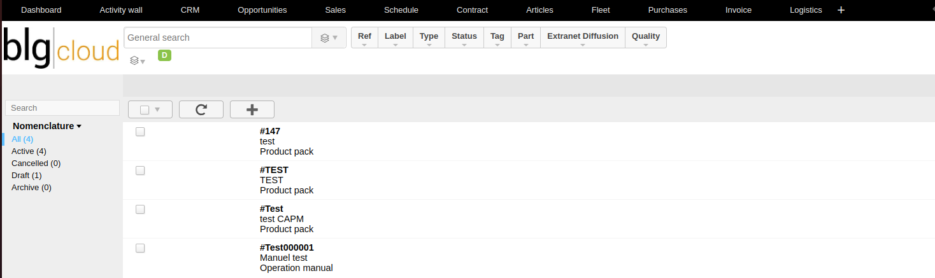The height and width of the screenshot is (278, 935).
Task: Show Active (4) items
Action: pos(29,151)
